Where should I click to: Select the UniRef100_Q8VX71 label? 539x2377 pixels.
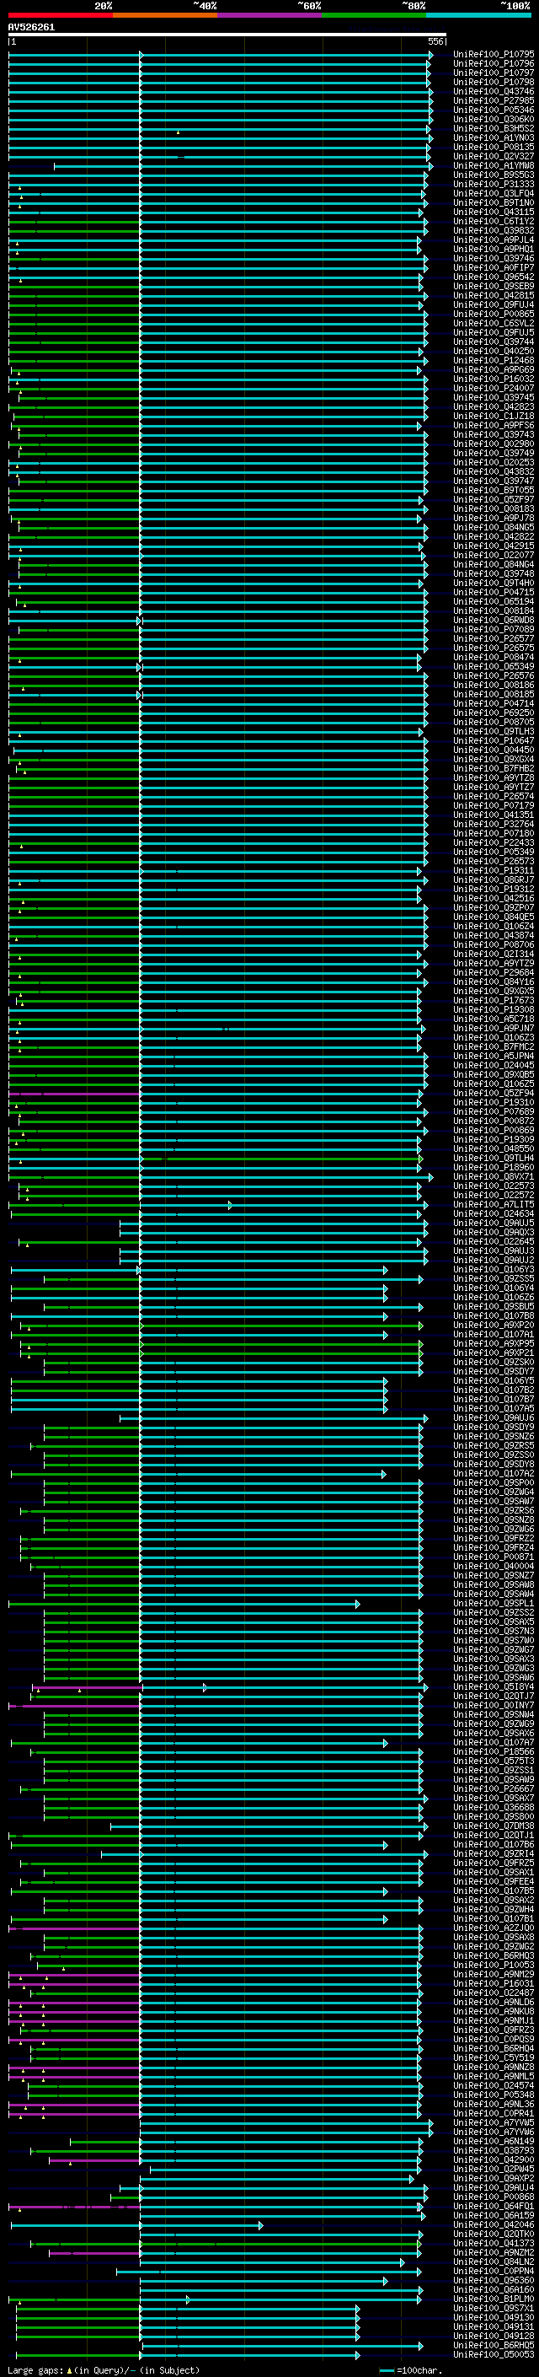click(x=494, y=1176)
